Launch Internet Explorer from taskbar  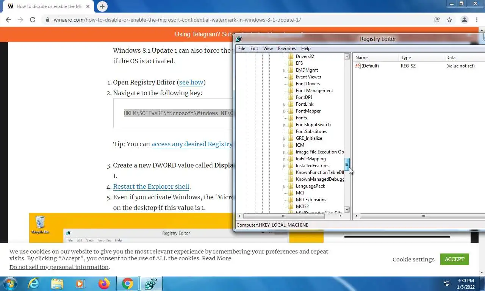pyautogui.click(x=34, y=283)
